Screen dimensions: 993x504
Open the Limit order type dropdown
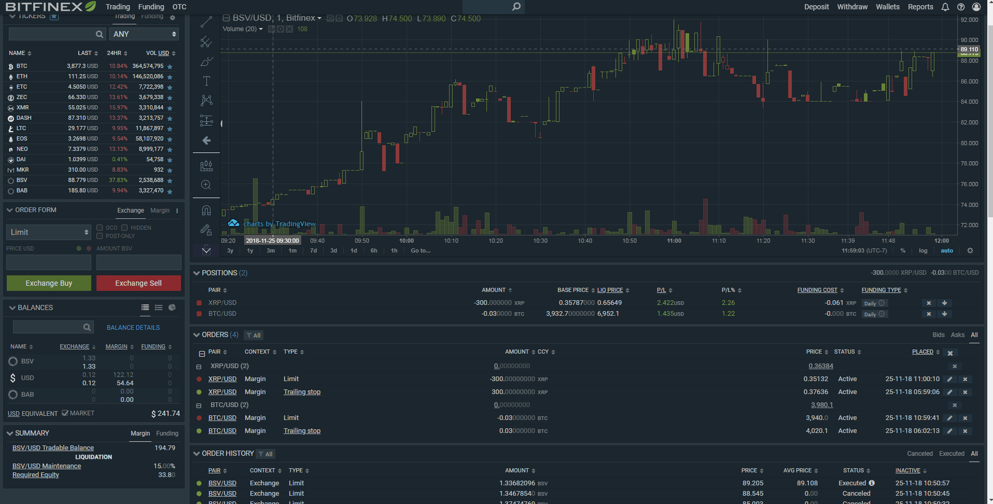pos(49,232)
